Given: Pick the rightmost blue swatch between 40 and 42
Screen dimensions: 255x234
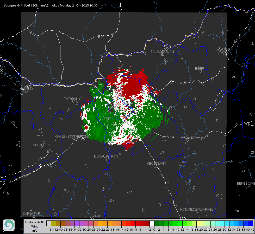Looking at the screenshot, I should [x=250, y=223].
